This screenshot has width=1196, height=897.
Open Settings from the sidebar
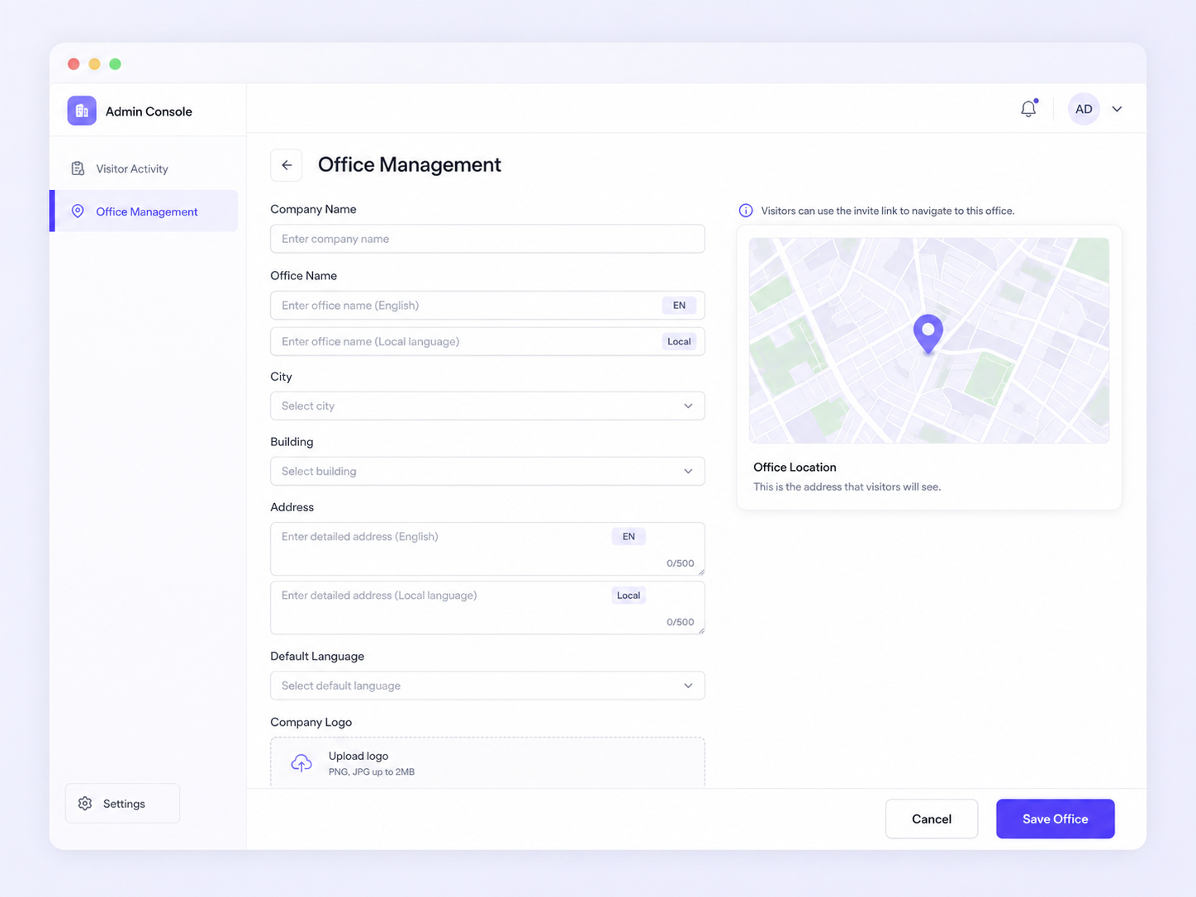tap(122, 804)
